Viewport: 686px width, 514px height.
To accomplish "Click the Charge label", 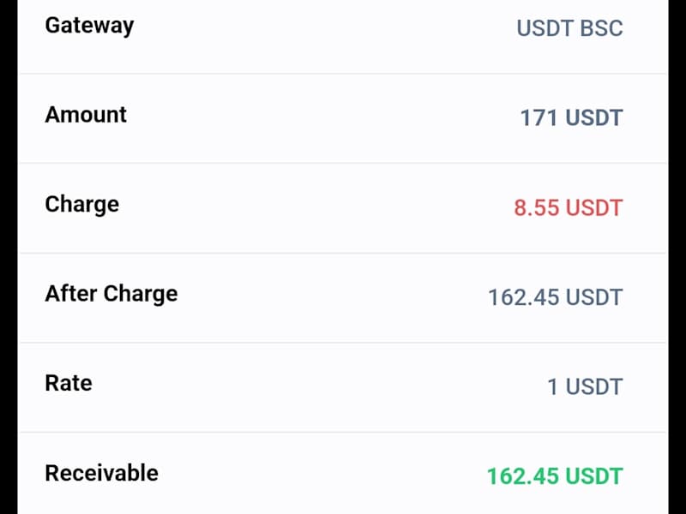I will pos(81,205).
